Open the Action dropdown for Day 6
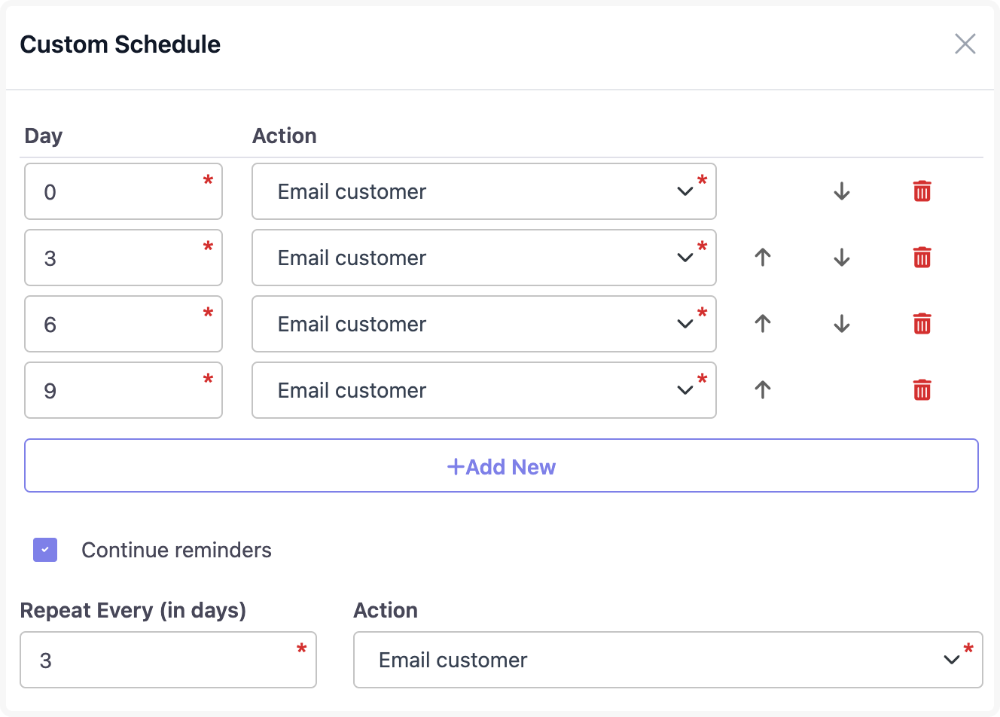This screenshot has width=1000, height=717. point(483,324)
